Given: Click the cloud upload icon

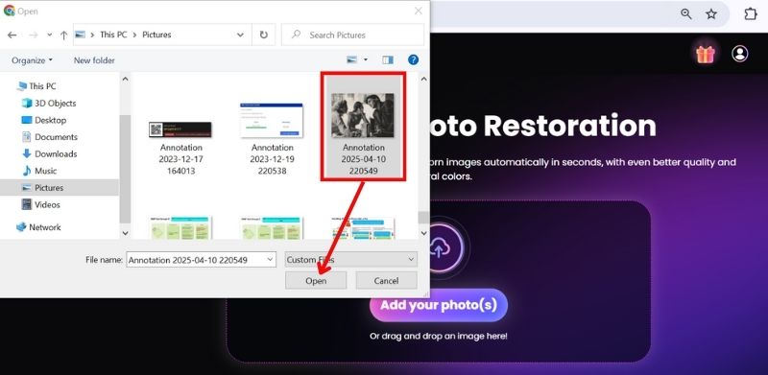Looking at the screenshot, I should (x=439, y=248).
